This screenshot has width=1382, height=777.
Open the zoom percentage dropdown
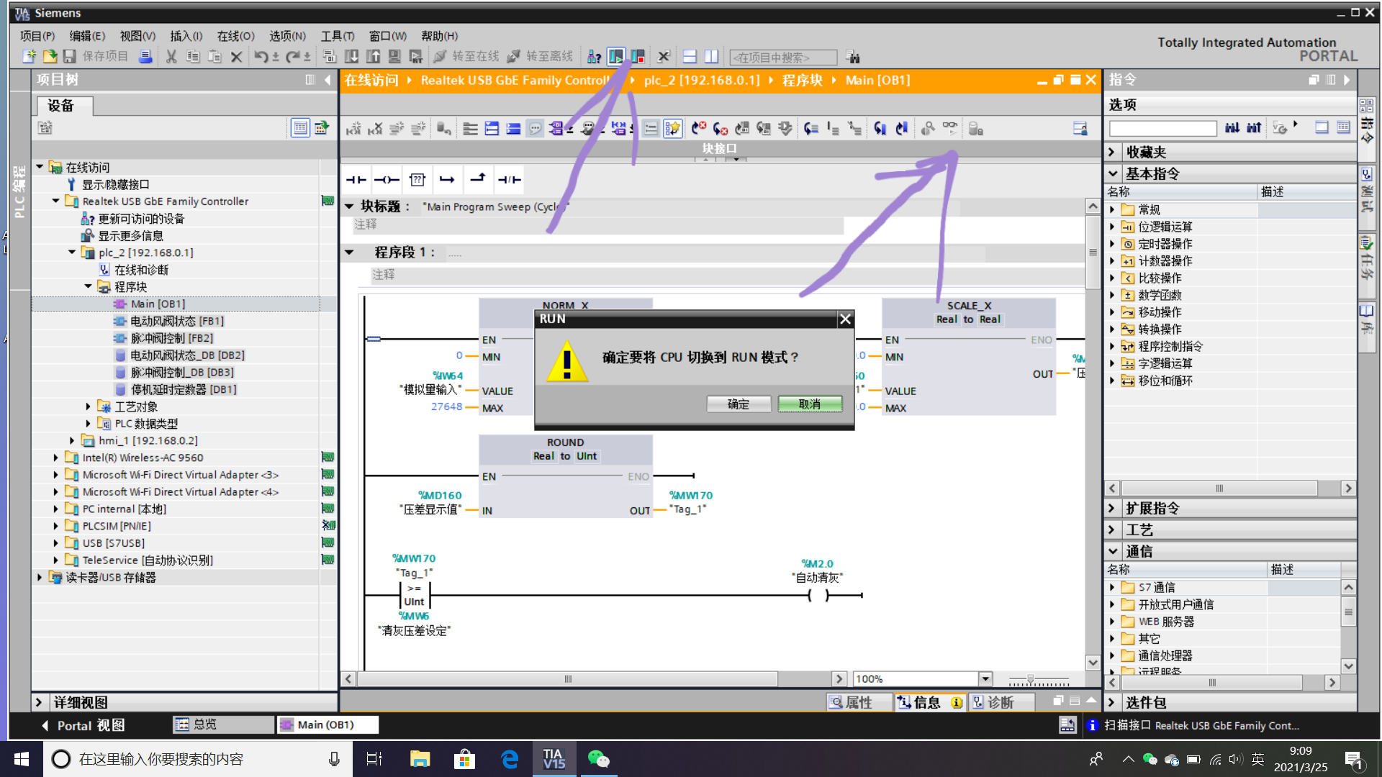[x=985, y=678]
